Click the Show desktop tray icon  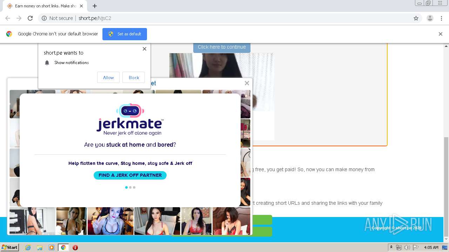[445, 247]
